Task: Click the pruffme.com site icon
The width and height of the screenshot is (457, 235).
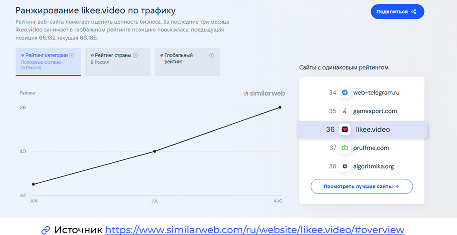Action: coord(345,148)
